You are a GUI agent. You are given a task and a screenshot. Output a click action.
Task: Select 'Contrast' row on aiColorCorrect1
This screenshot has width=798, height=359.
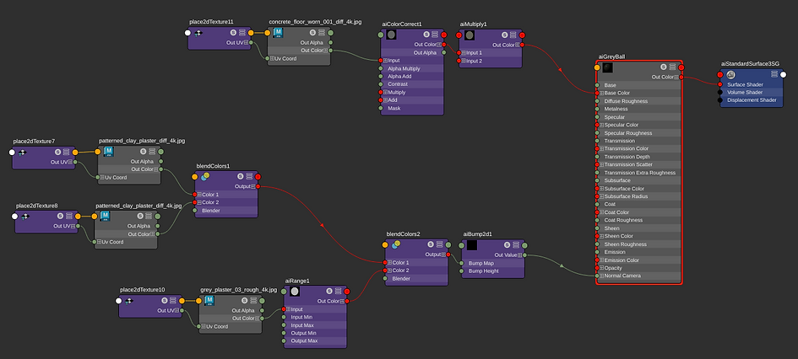pyautogui.click(x=412, y=84)
